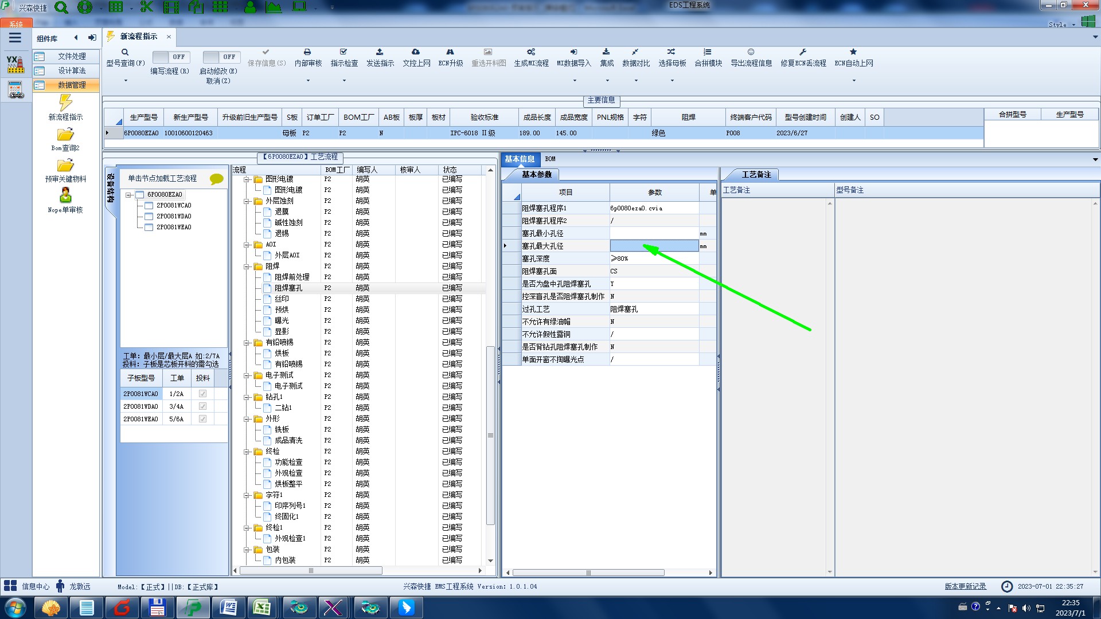Toggle 投料 checkbox for 2P0081WDA0
This screenshot has width=1101, height=619.
(202, 406)
